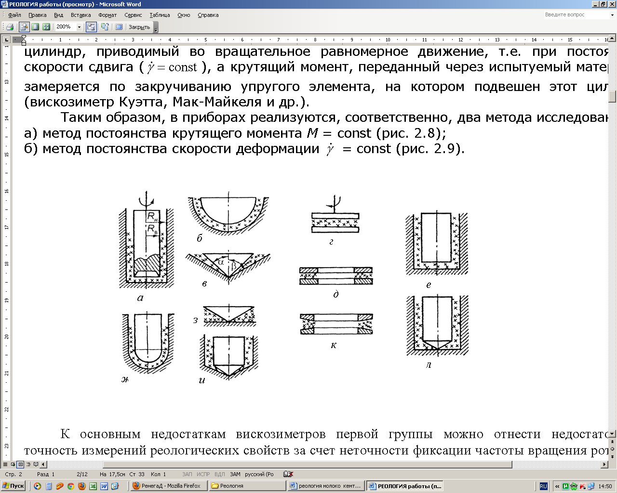Open the Вид menu

[x=59, y=15]
